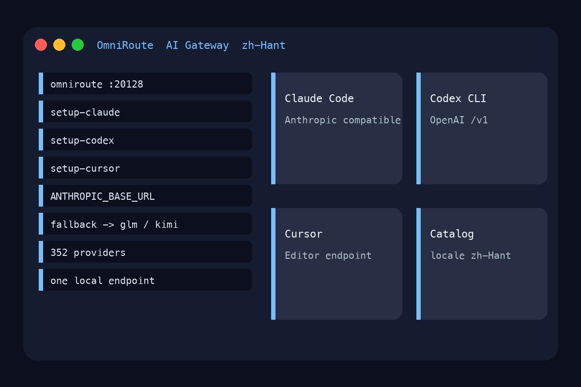The width and height of the screenshot is (581, 387).
Task: Select the omniroute :20128 row
Action: coord(145,83)
